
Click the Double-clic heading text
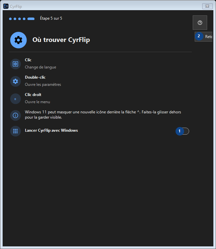35,77
